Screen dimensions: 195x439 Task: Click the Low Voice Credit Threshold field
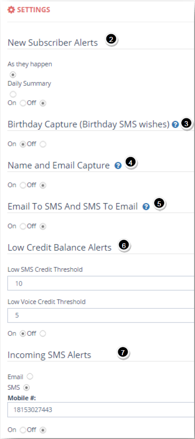point(100,316)
